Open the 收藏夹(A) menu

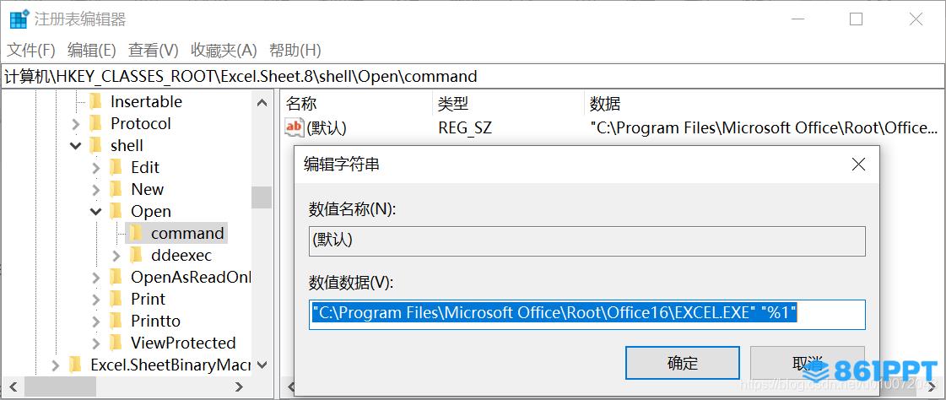point(224,50)
